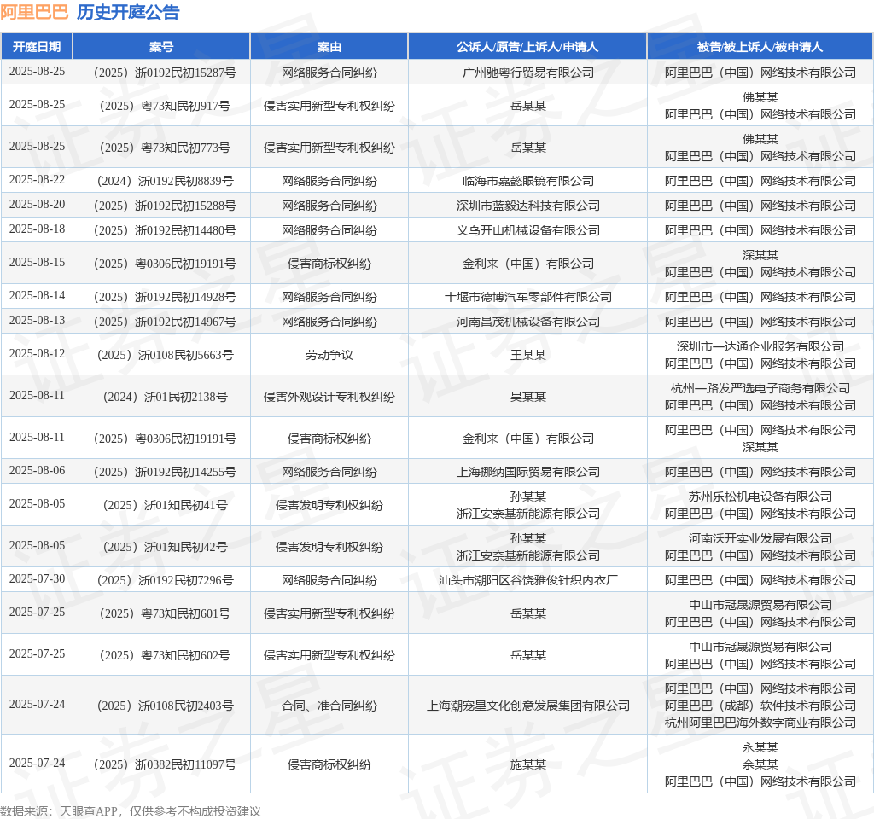Click plaintiff 吴某某

[527, 397]
